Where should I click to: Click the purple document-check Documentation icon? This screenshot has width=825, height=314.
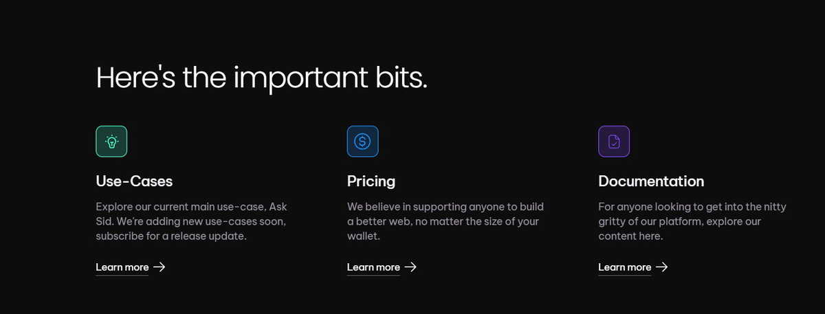click(x=614, y=141)
